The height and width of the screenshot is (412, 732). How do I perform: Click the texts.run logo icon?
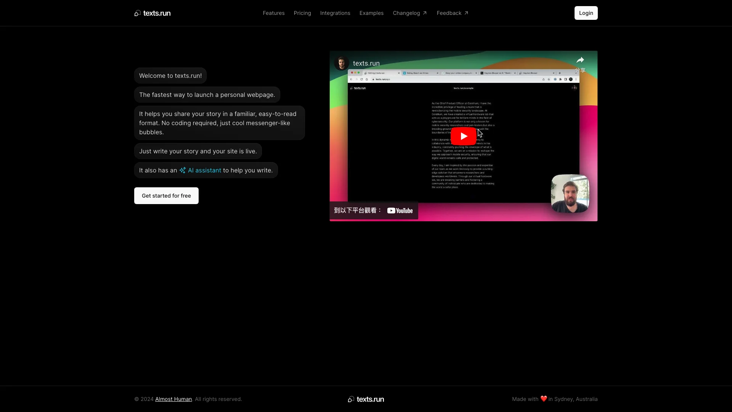(x=138, y=13)
